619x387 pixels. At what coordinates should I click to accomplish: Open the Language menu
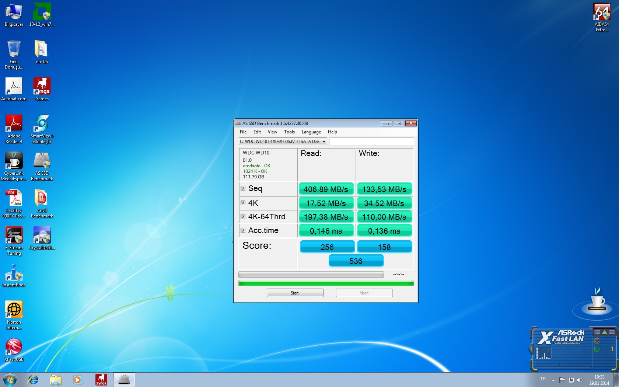[311, 132]
